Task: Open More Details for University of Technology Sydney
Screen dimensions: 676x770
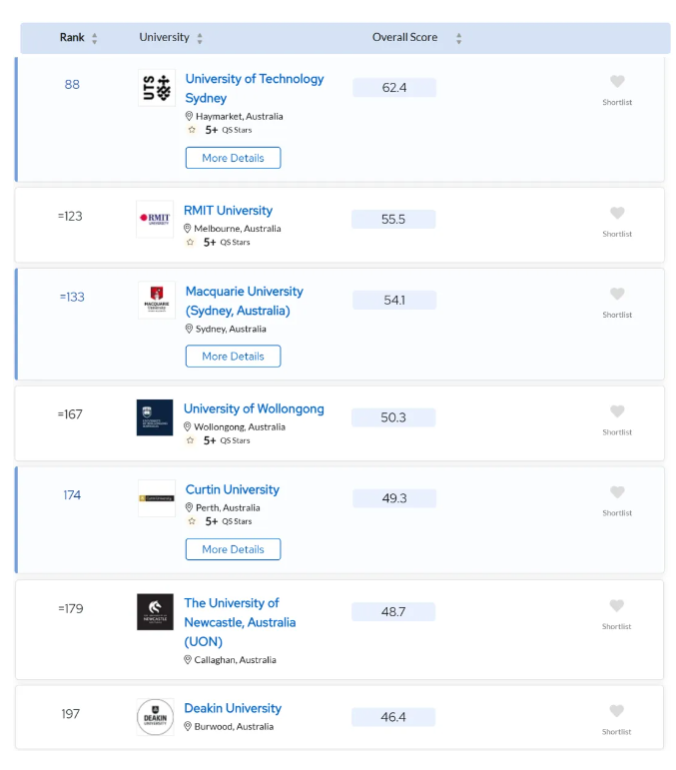Action: 233,158
